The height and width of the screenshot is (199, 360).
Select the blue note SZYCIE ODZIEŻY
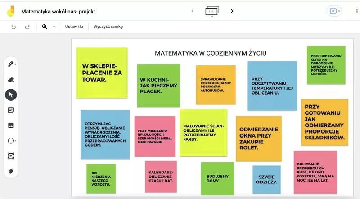pyautogui.click(x=266, y=180)
